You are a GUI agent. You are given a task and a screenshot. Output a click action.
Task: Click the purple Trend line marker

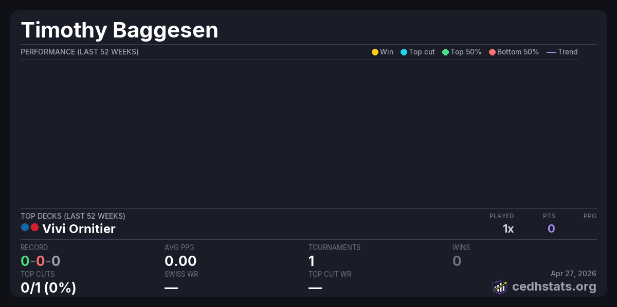click(x=551, y=52)
